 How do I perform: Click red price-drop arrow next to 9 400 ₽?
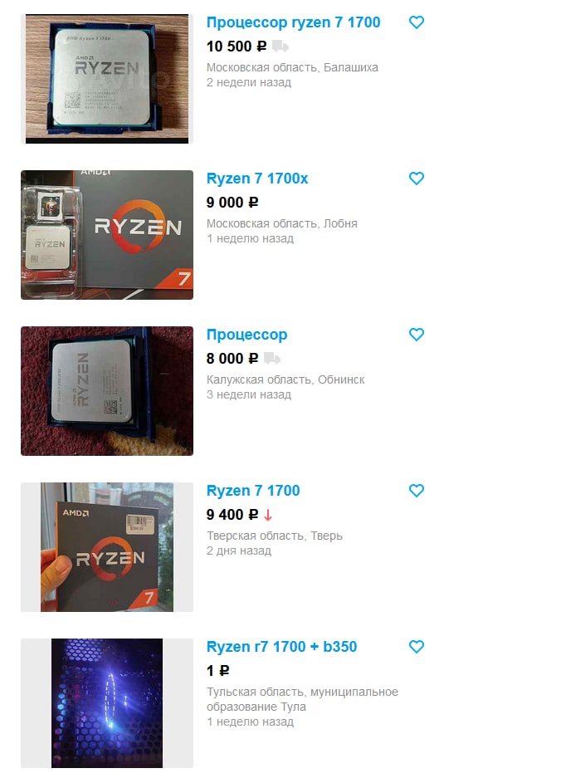268,515
